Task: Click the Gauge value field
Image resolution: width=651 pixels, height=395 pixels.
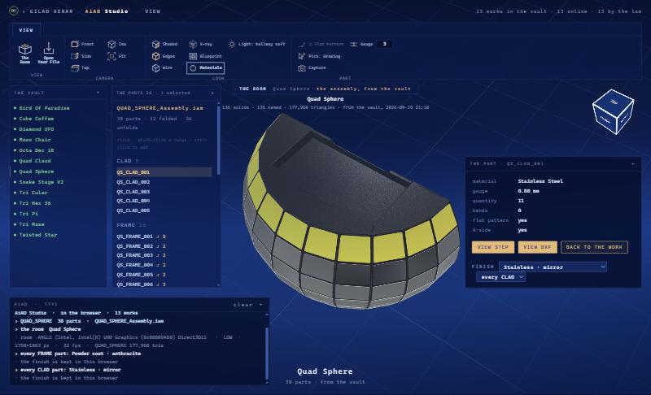Action: (x=384, y=44)
